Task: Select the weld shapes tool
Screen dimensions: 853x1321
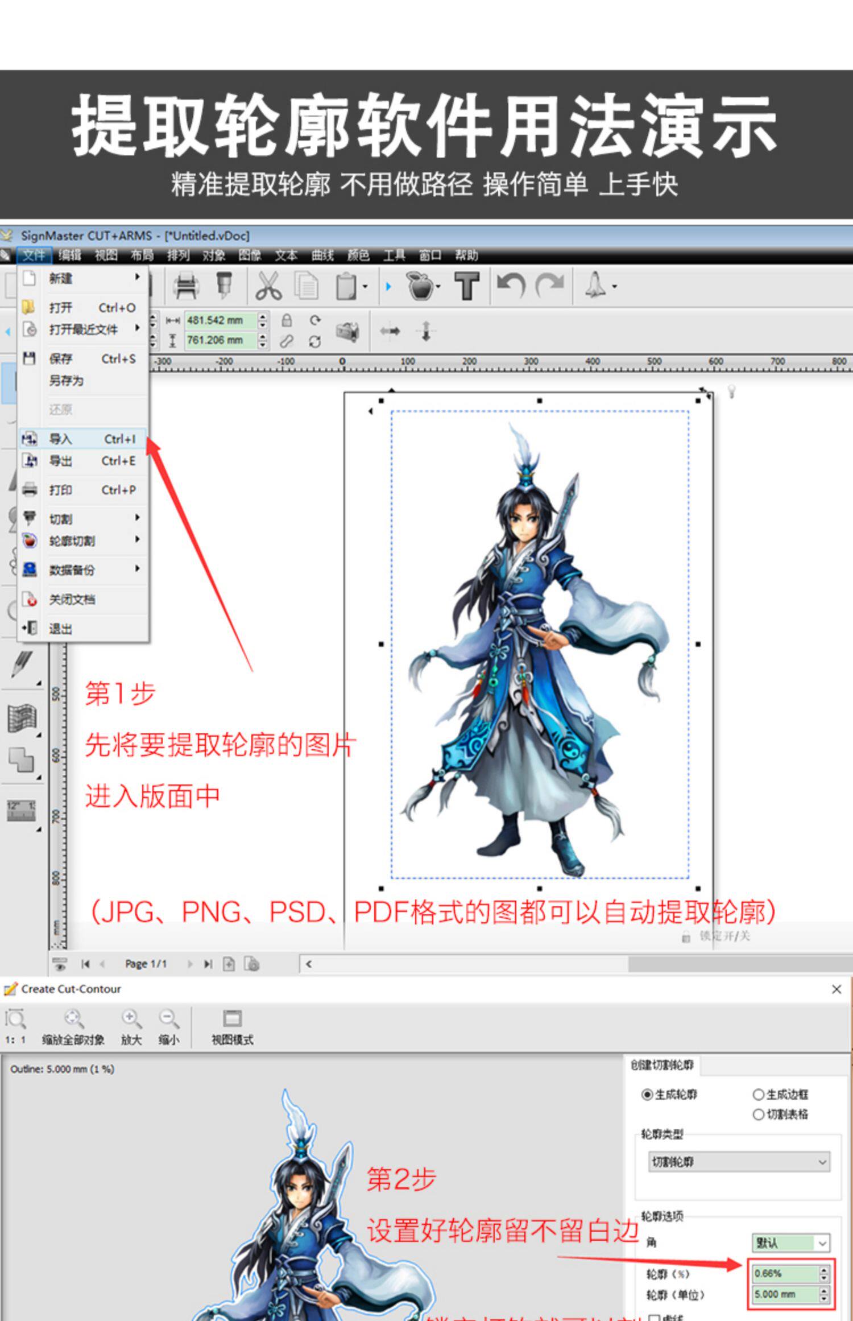Action: pos(22,759)
